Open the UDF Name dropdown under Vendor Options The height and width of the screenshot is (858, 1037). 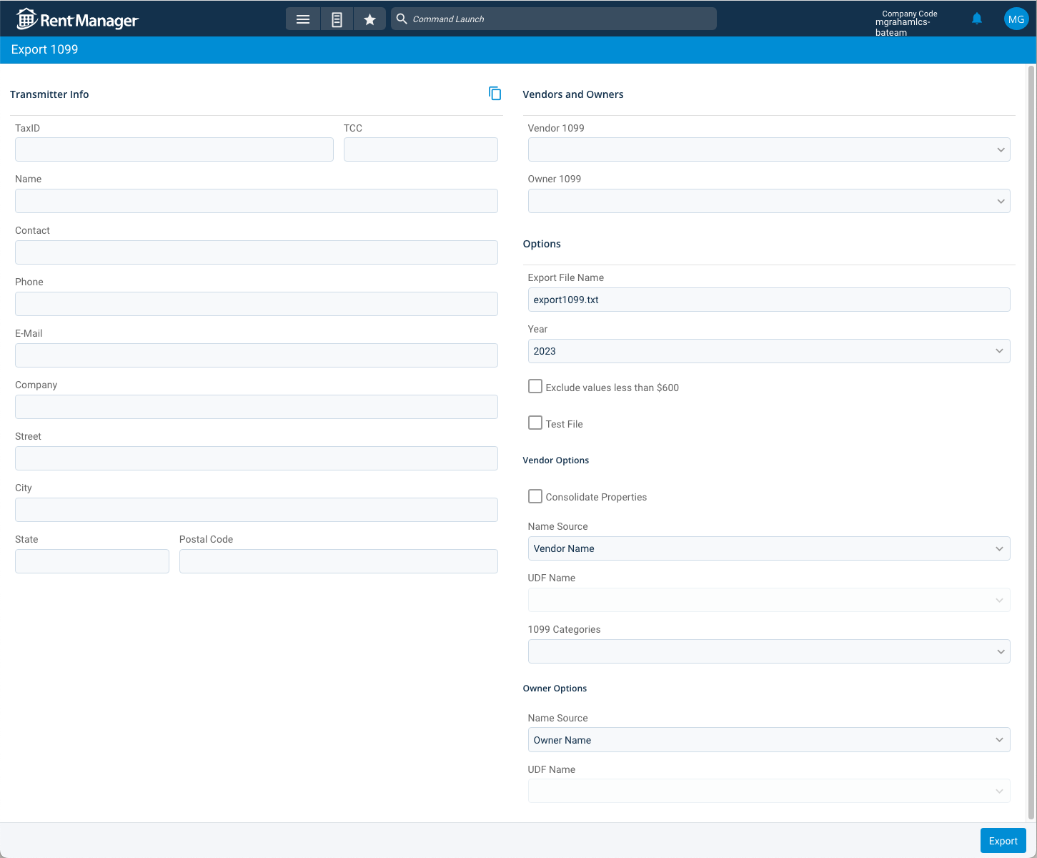click(769, 600)
